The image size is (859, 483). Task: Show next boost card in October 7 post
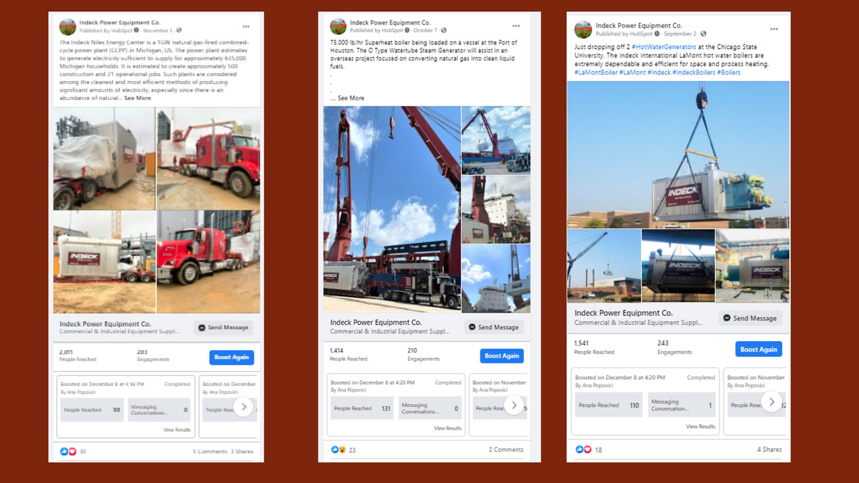click(513, 405)
